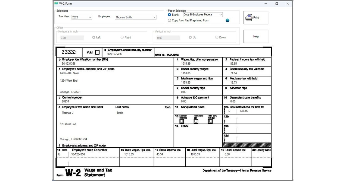
Task: Check the Statutory employee box in box 13
Action: (x=181, y=121)
